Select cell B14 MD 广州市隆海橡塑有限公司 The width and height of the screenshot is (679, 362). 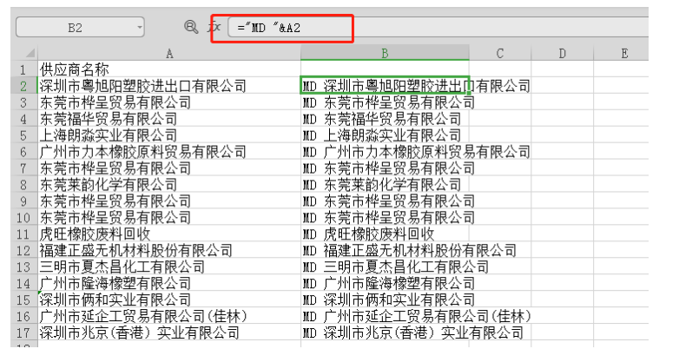385,283
